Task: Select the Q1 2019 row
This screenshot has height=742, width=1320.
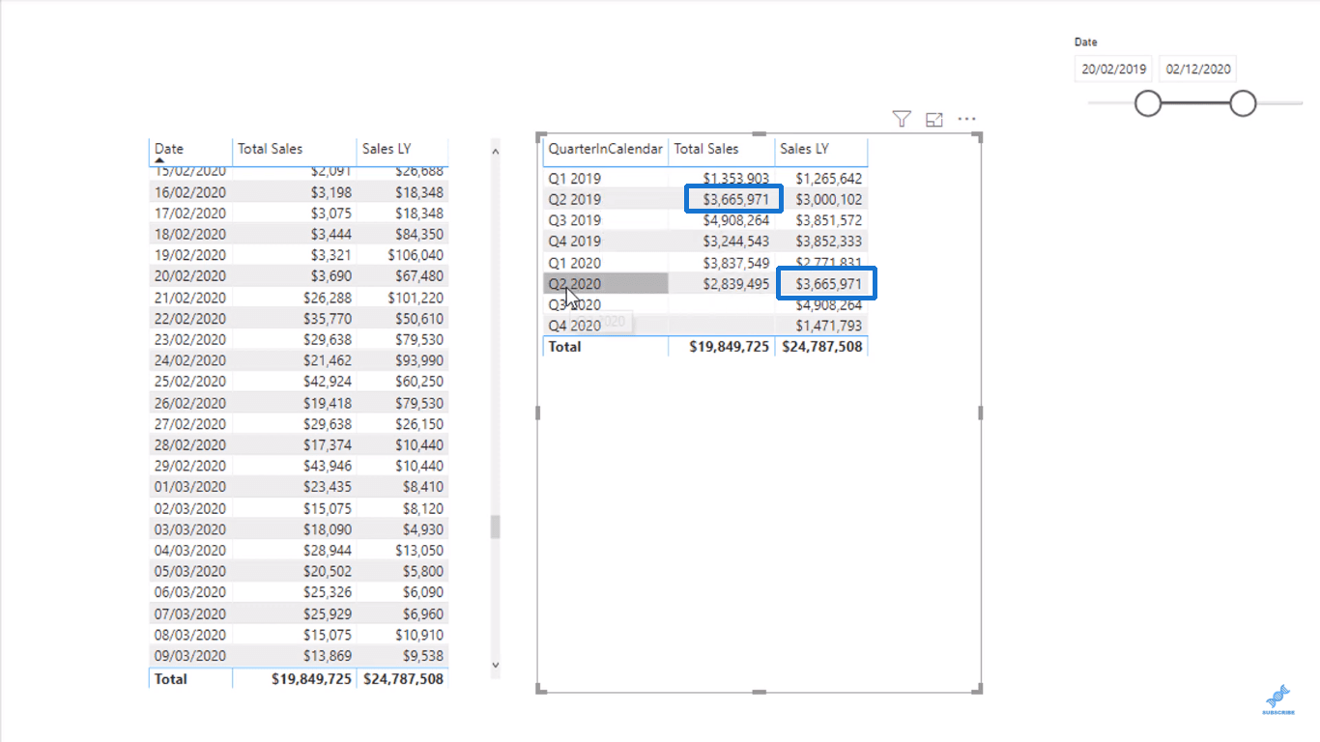Action: click(705, 178)
